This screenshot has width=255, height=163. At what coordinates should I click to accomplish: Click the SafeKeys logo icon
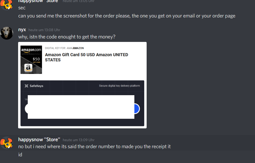[x=26, y=86]
